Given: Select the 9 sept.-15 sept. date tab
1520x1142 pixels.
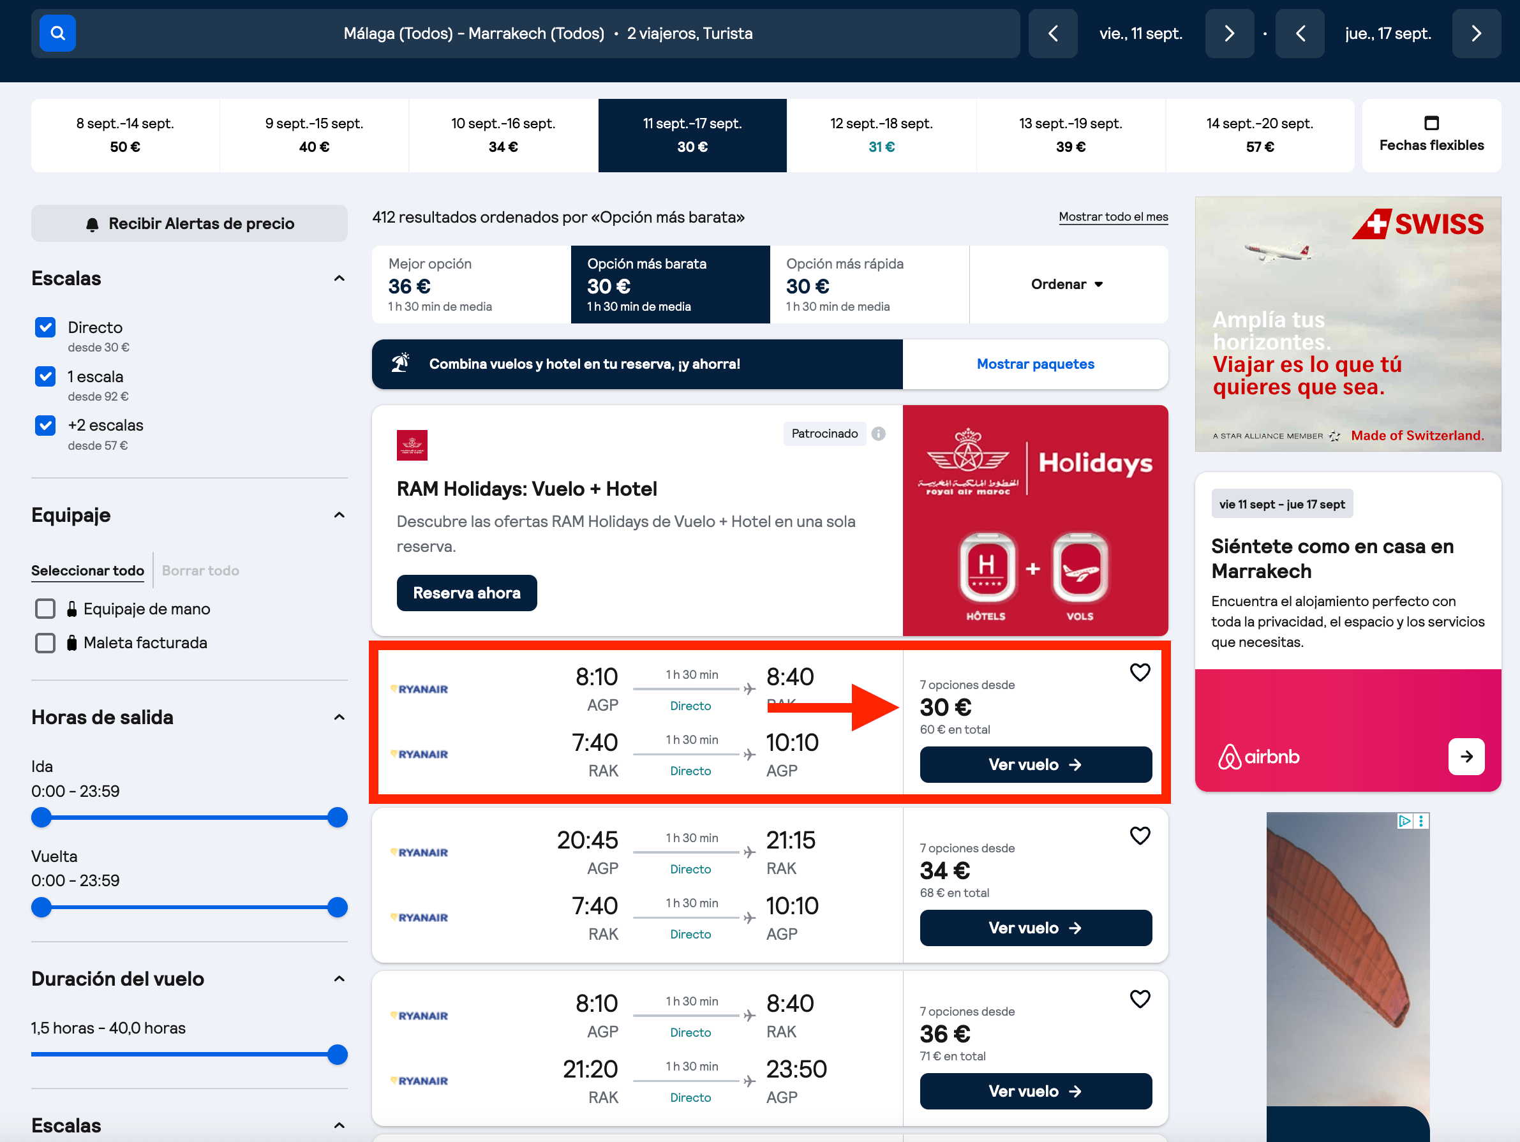Looking at the screenshot, I should (x=314, y=135).
